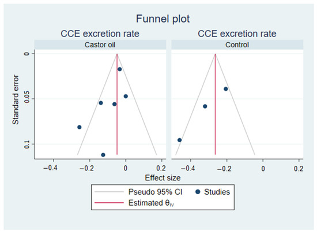Click the middle study dot in Control panel
Viewport: 317px width, 234px height.
205,106
